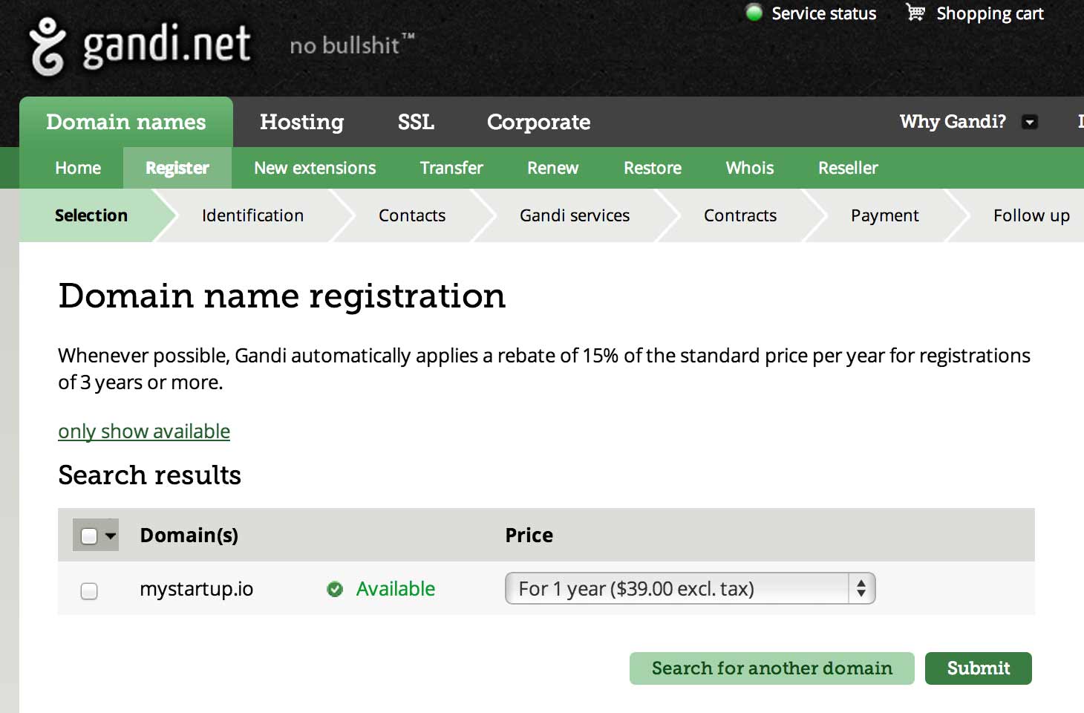Check the select-all domains checkbox
The image size is (1084, 713).
coord(89,535)
